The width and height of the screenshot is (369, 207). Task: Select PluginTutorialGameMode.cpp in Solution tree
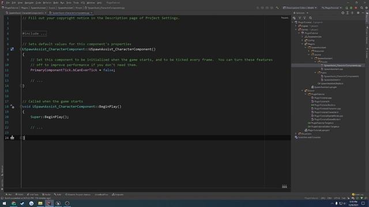(x=327, y=116)
